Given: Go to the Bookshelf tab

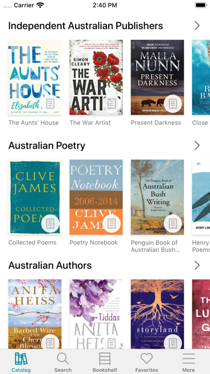Looking at the screenshot, I should [104, 362].
